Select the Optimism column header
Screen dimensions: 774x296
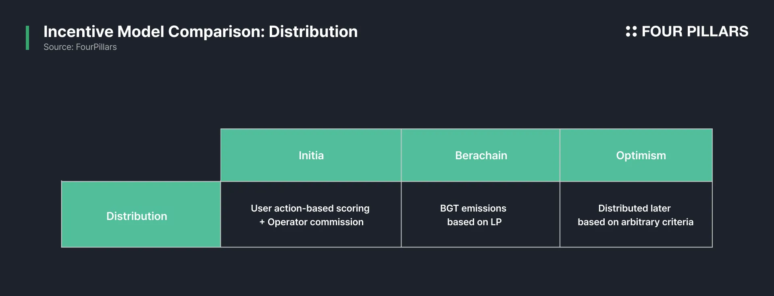(x=636, y=155)
